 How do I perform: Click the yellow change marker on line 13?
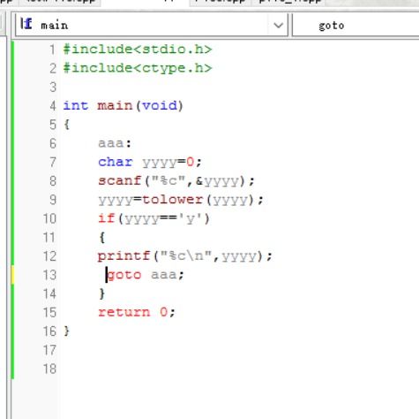12,275
